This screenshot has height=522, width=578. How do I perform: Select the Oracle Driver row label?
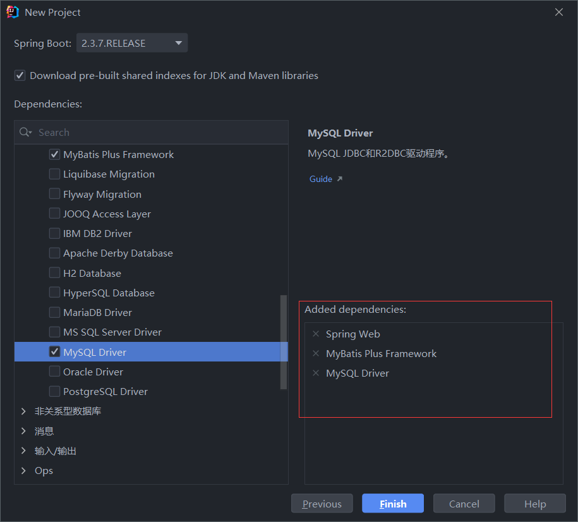click(93, 372)
